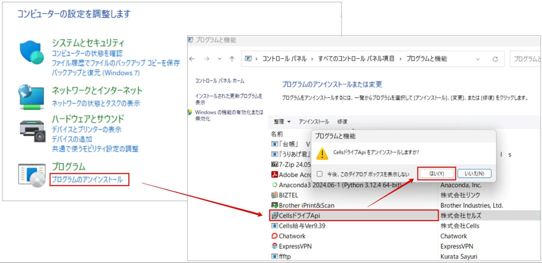Click the Hardware and Sound printer icon
Screen dimensions: 542x263
coord(32,131)
